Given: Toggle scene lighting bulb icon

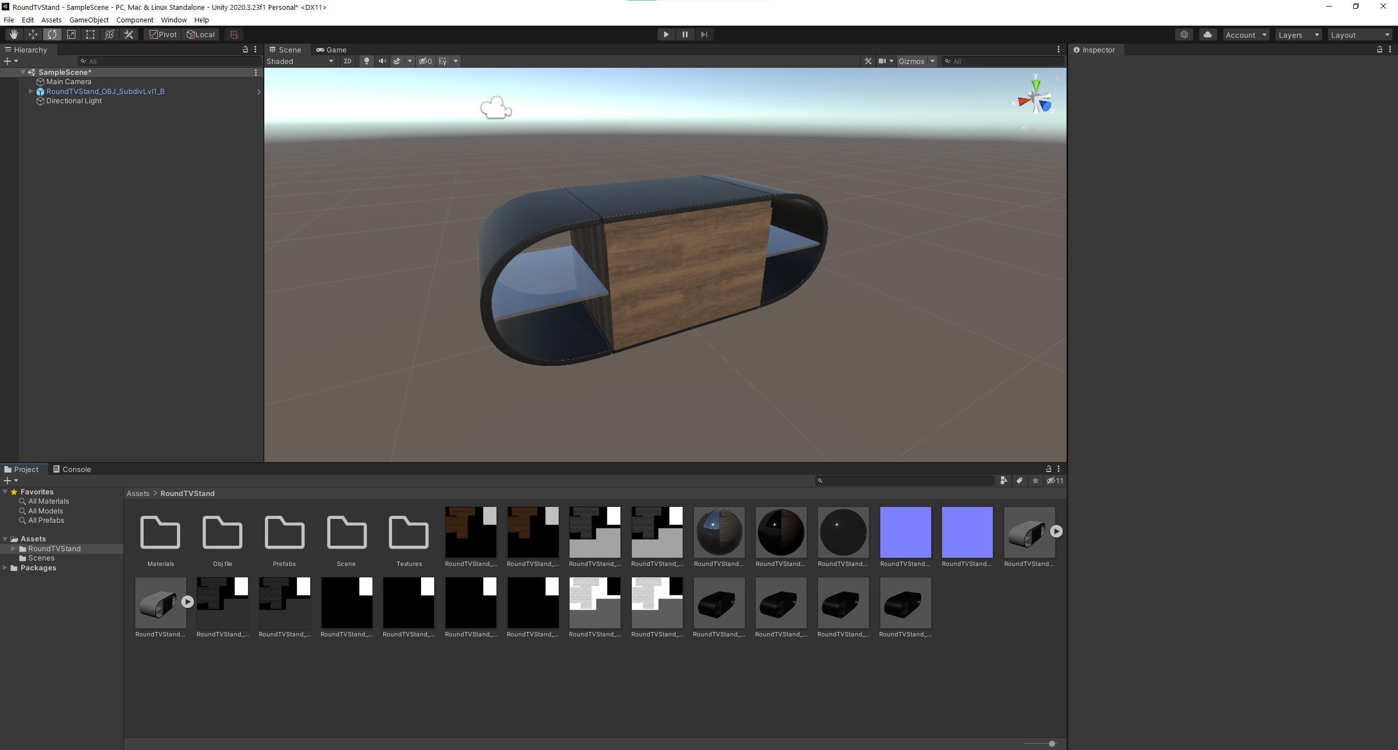Looking at the screenshot, I should [x=366, y=61].
